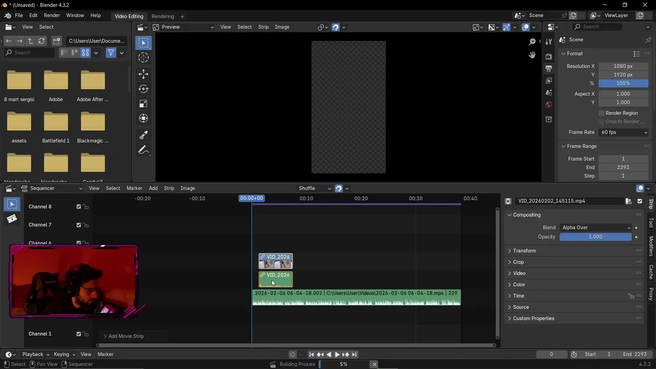The image size is (656, 369).
Task: Go back in the file browser
Action: coord(8,40)
